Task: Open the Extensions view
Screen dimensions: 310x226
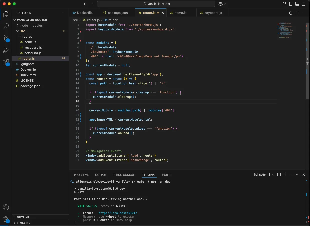Action: click(x=6, y=63)
